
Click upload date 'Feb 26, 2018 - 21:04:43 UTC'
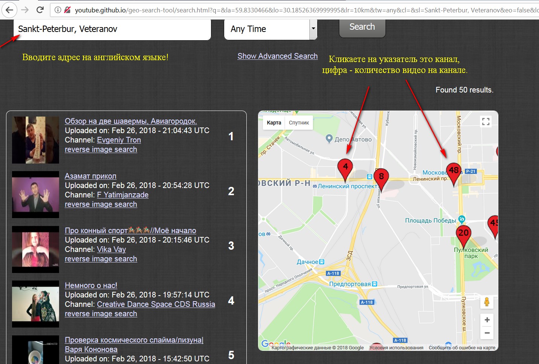(161, 130)
